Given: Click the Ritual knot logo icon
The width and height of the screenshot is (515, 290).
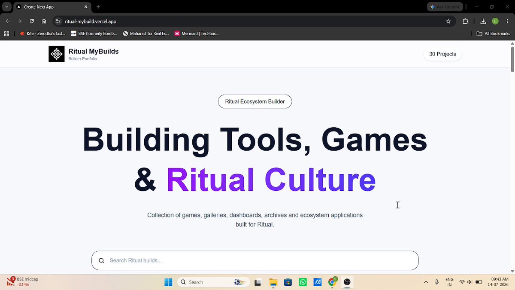Looking at the screenshot, I should coord(57,54).
